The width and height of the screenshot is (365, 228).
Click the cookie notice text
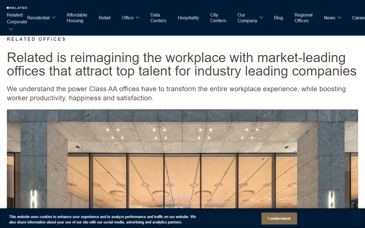coord(103,219)
